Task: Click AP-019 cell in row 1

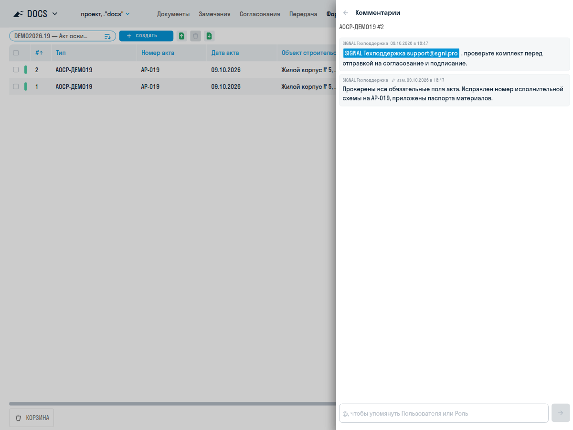Action: click(x=150, y=86)
